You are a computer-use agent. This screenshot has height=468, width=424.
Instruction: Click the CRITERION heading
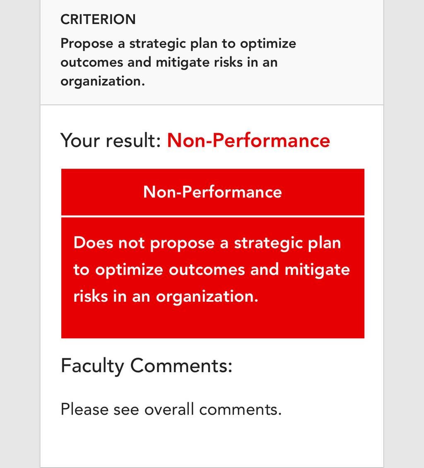click(98, 20)
